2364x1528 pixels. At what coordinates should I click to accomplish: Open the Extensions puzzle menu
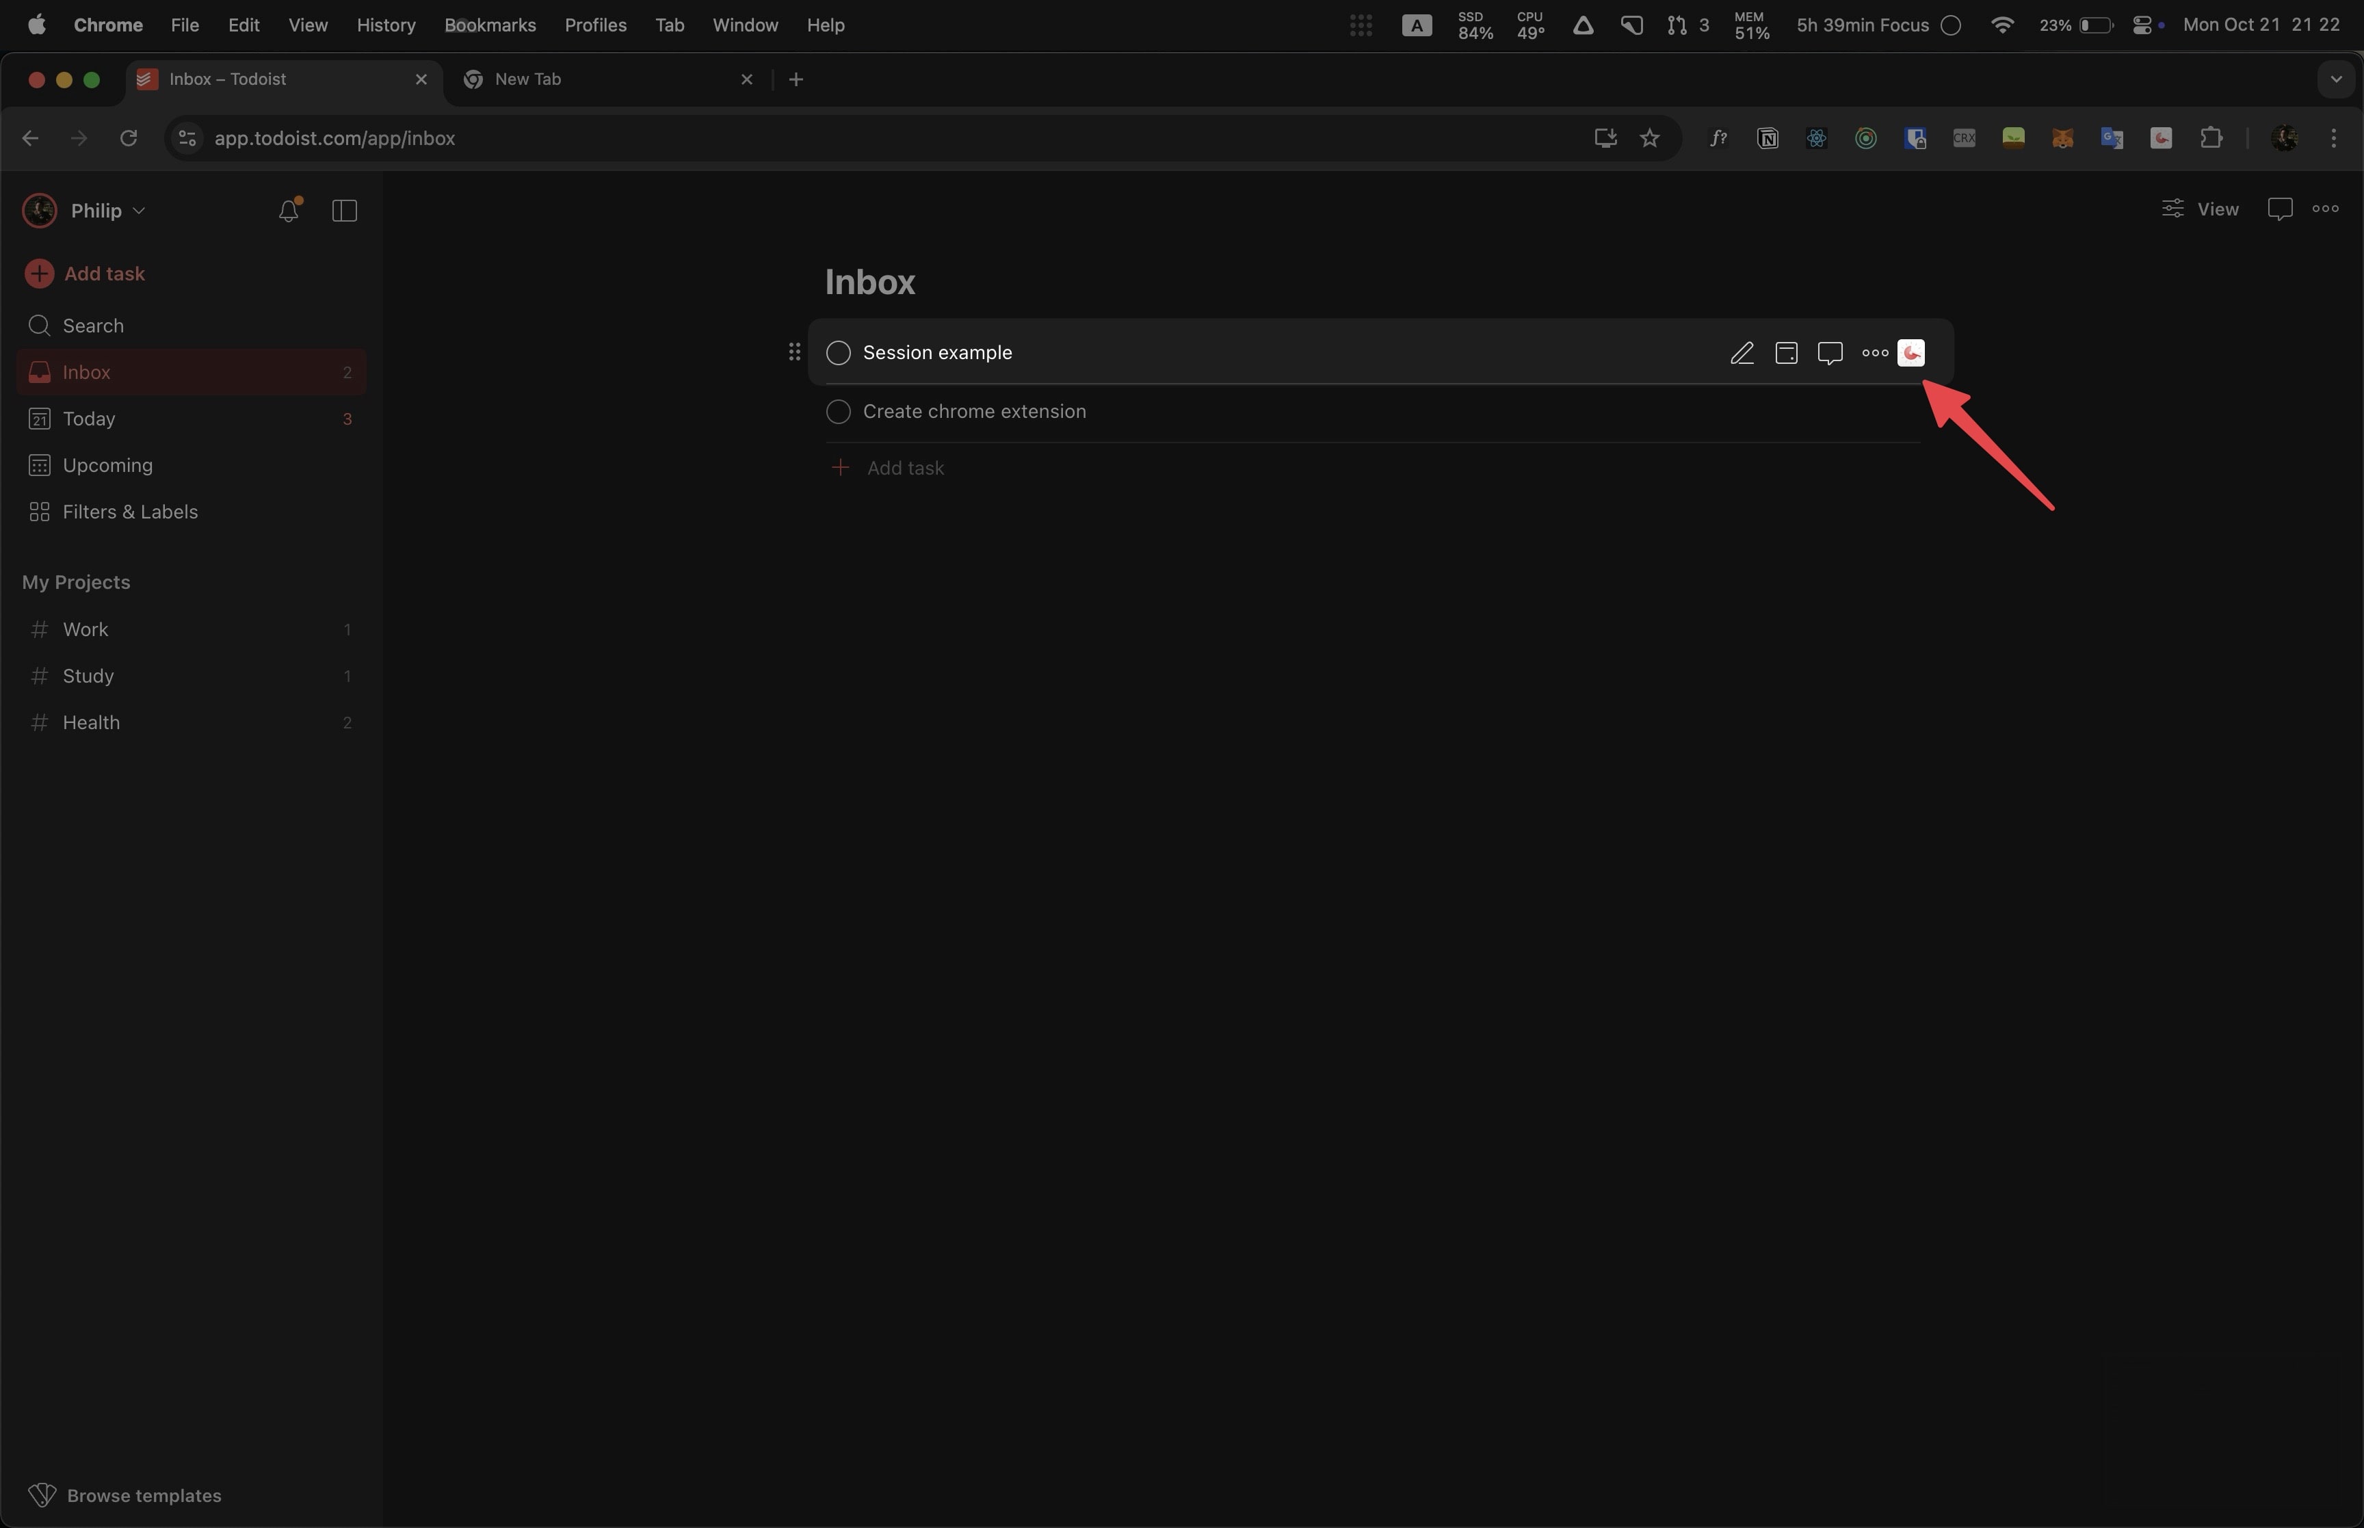coord(2211,138)
